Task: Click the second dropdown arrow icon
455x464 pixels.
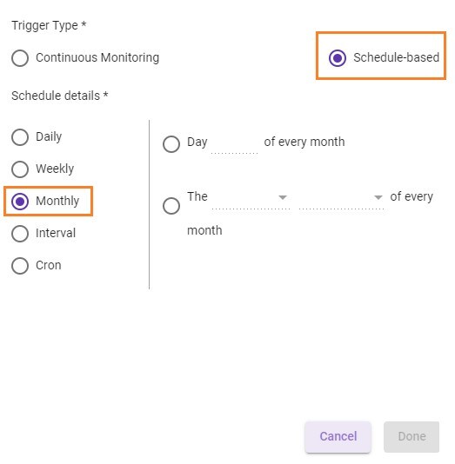Action: click(x=378, y=197)
